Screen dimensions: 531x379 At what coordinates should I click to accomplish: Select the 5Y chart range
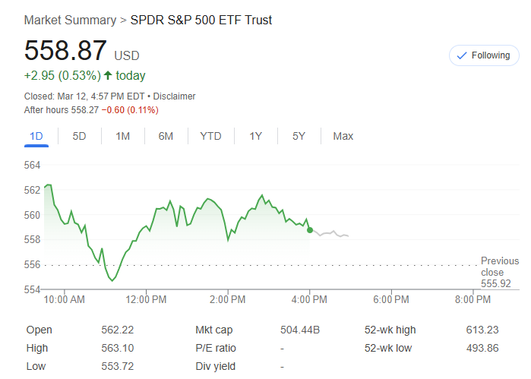[x=299, y=137]
